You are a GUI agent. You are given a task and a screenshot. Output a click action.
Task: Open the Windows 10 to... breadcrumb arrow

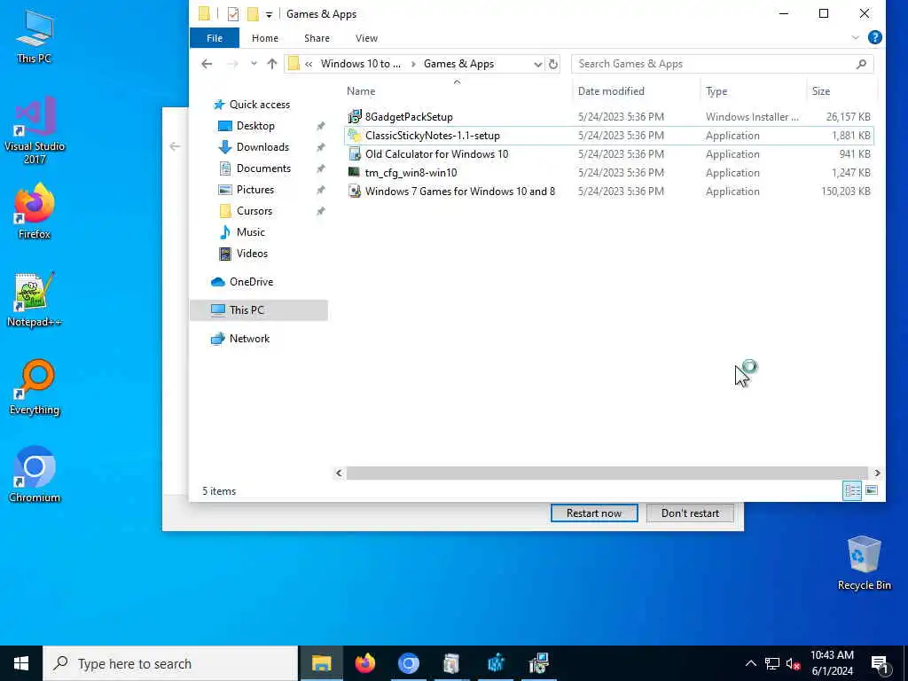click(413, 64)
